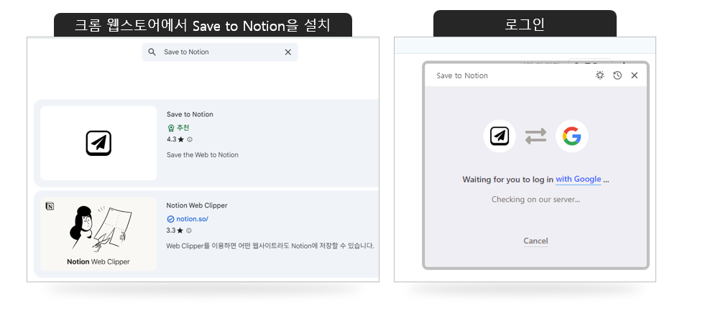Cancel the Google login wait

(535, 241)
